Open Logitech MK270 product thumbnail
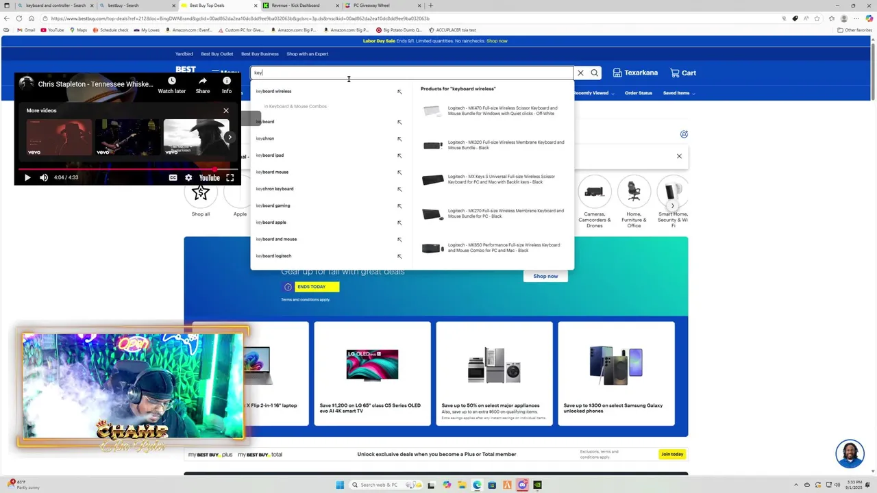The height and width of the screenshot is (493, 877). tap(432, 214)
